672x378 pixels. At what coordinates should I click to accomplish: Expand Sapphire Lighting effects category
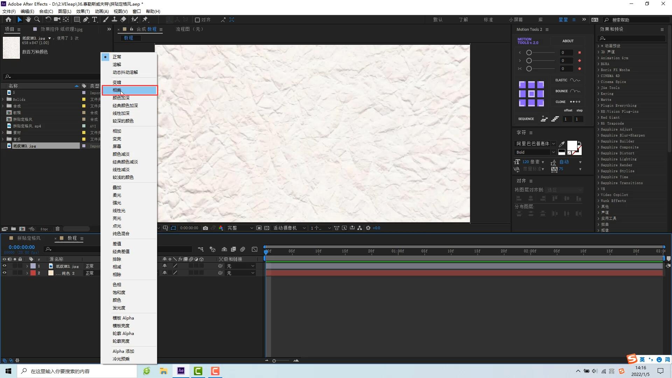pyautogui.click(x=598, y=159)
